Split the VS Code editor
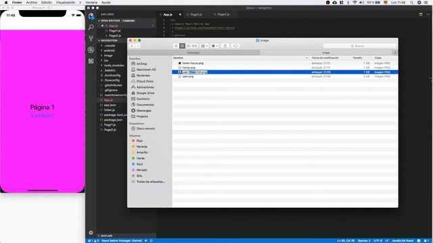This screenshot has width=433, height=243. point(421,14)
